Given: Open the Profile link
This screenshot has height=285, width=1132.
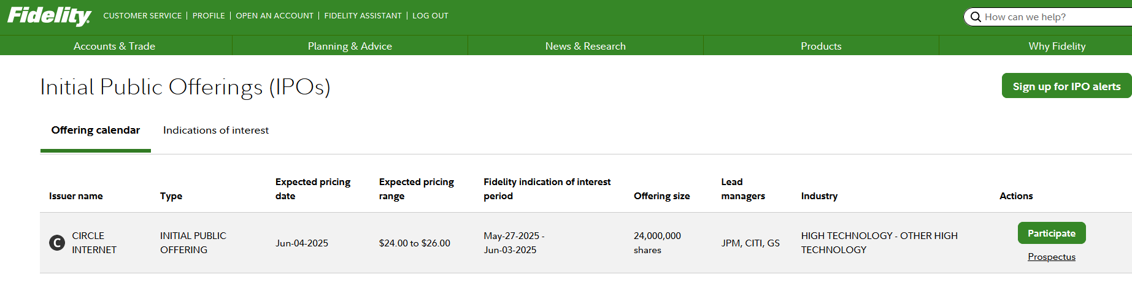Looking at the screenshot, I should (209, 16).
